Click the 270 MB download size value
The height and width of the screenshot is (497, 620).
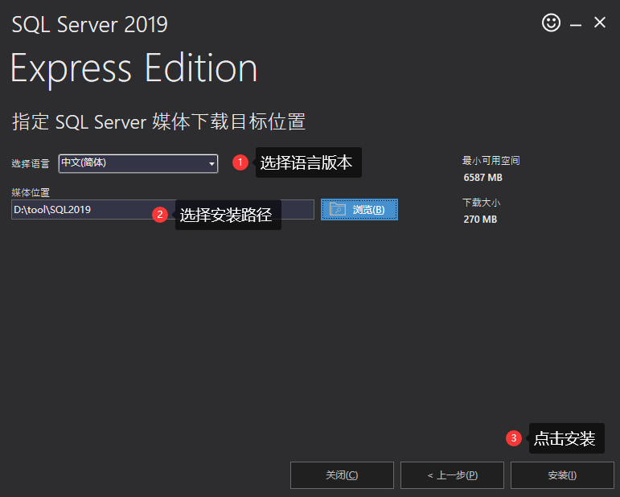[x=480, y=220]
